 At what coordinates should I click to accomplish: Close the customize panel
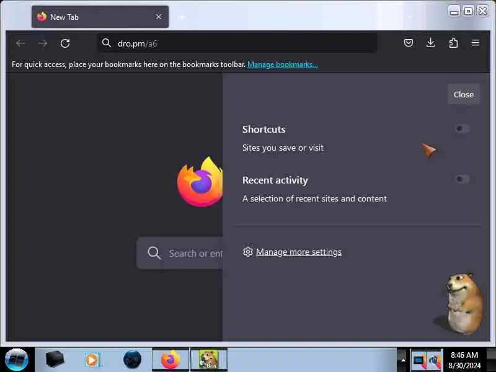(463, 94)
